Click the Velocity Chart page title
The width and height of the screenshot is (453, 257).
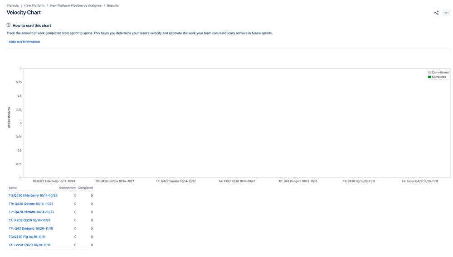tap(24, 12)
